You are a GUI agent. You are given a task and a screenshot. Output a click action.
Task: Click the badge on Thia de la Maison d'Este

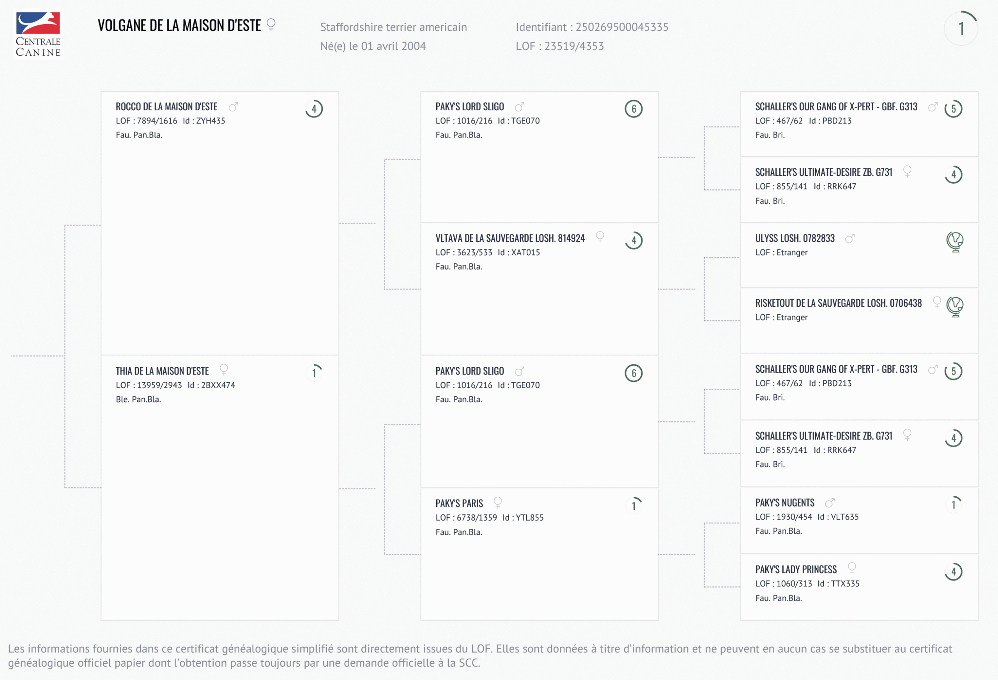[314, 373]
